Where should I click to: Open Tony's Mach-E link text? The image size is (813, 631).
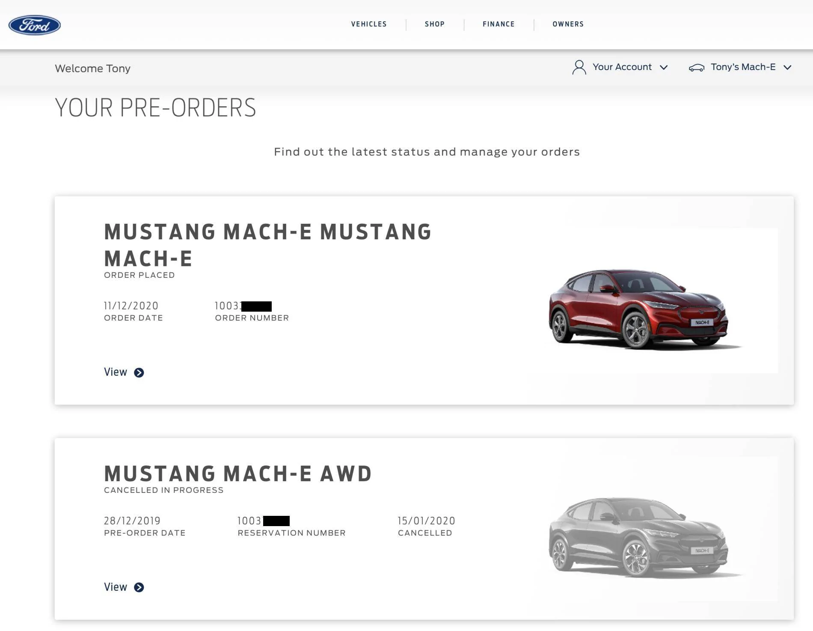(x=743, y=67)
